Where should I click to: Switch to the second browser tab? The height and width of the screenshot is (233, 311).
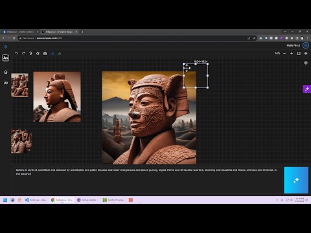[x=59, y=32]
